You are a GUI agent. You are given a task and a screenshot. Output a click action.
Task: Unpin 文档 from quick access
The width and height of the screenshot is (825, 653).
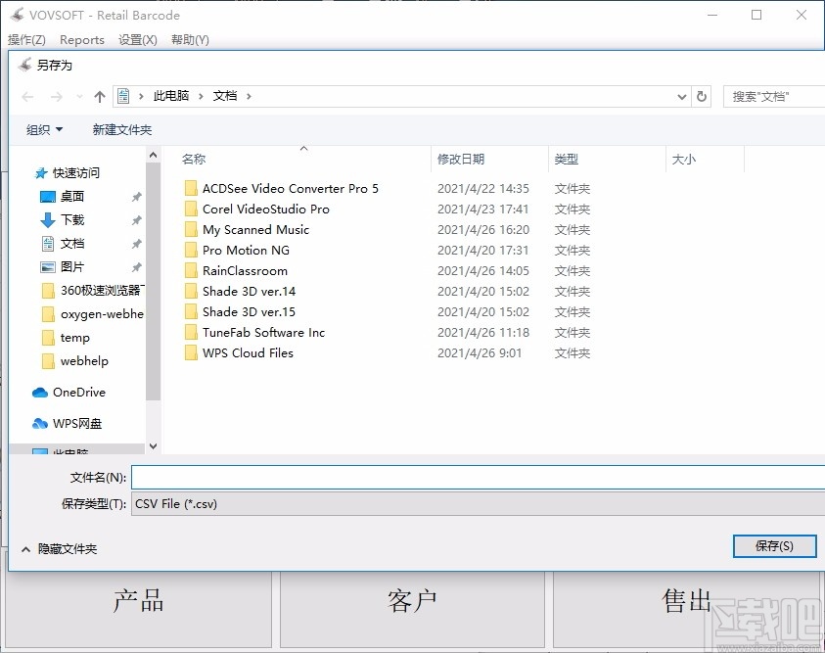[x=136, y=243]
